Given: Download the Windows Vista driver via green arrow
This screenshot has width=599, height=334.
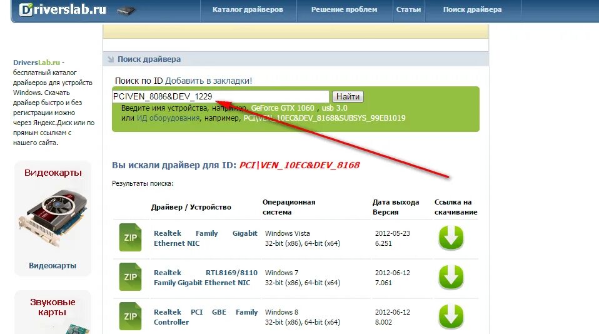Looking at the screenshot, I should pos(451,238).
